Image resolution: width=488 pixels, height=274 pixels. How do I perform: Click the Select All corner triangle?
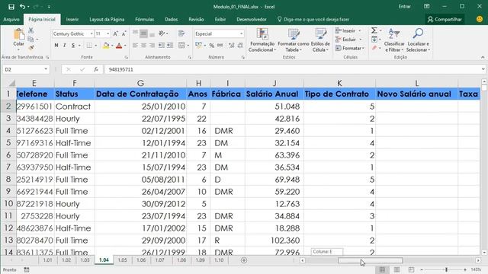(x=12, y=83)
